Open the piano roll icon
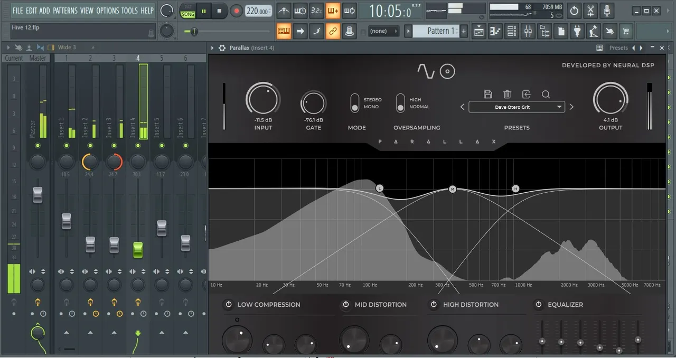The height and width of the screenshot is (358, 676). pos(495,31)
